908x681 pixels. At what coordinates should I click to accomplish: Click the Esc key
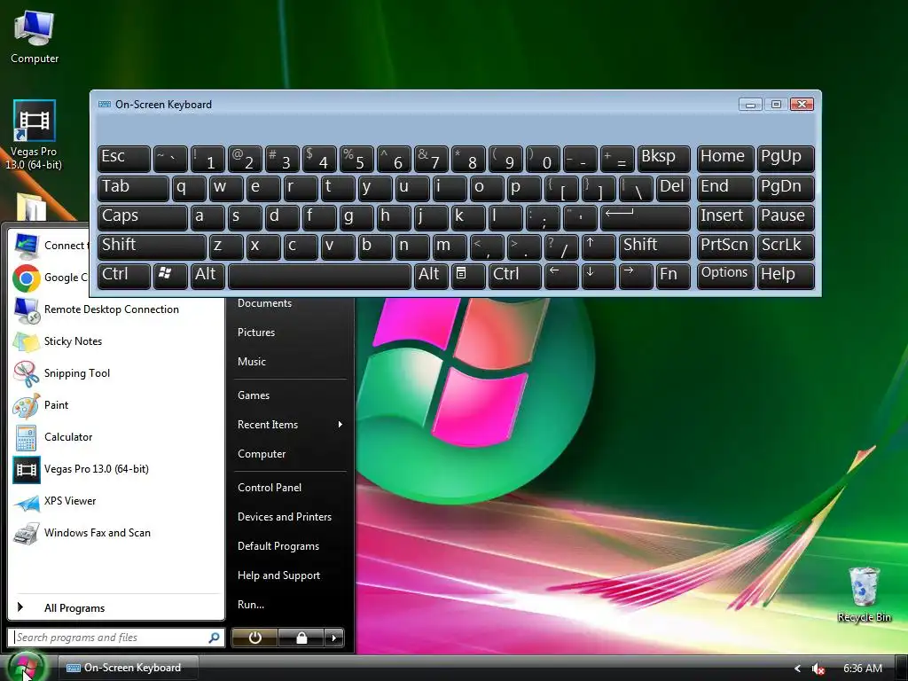click(x=124, y=159)
